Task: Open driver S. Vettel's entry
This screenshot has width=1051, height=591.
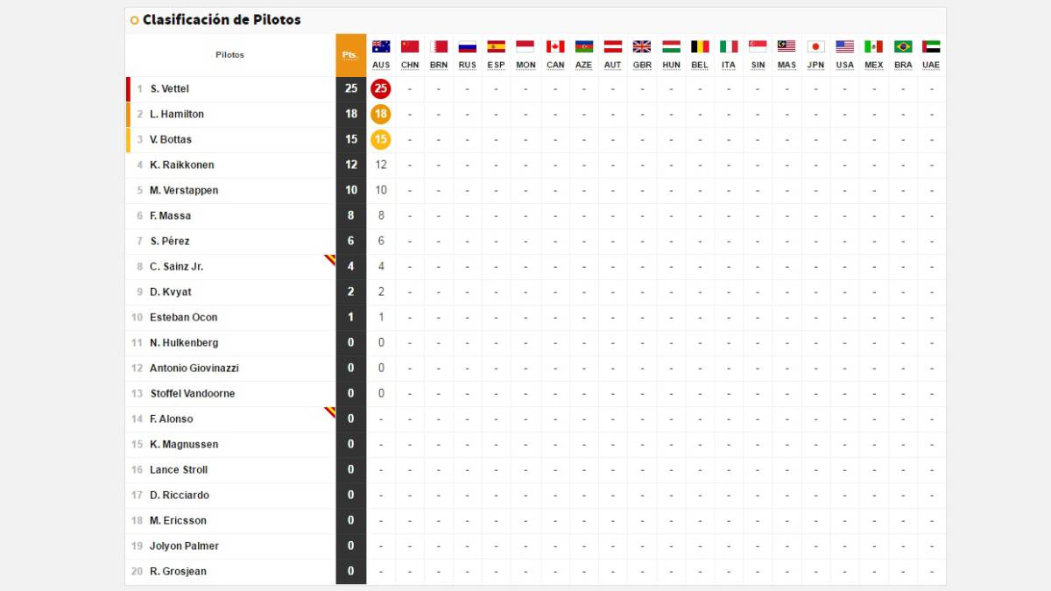Action: pyautogui.click(x=169, y=89)
